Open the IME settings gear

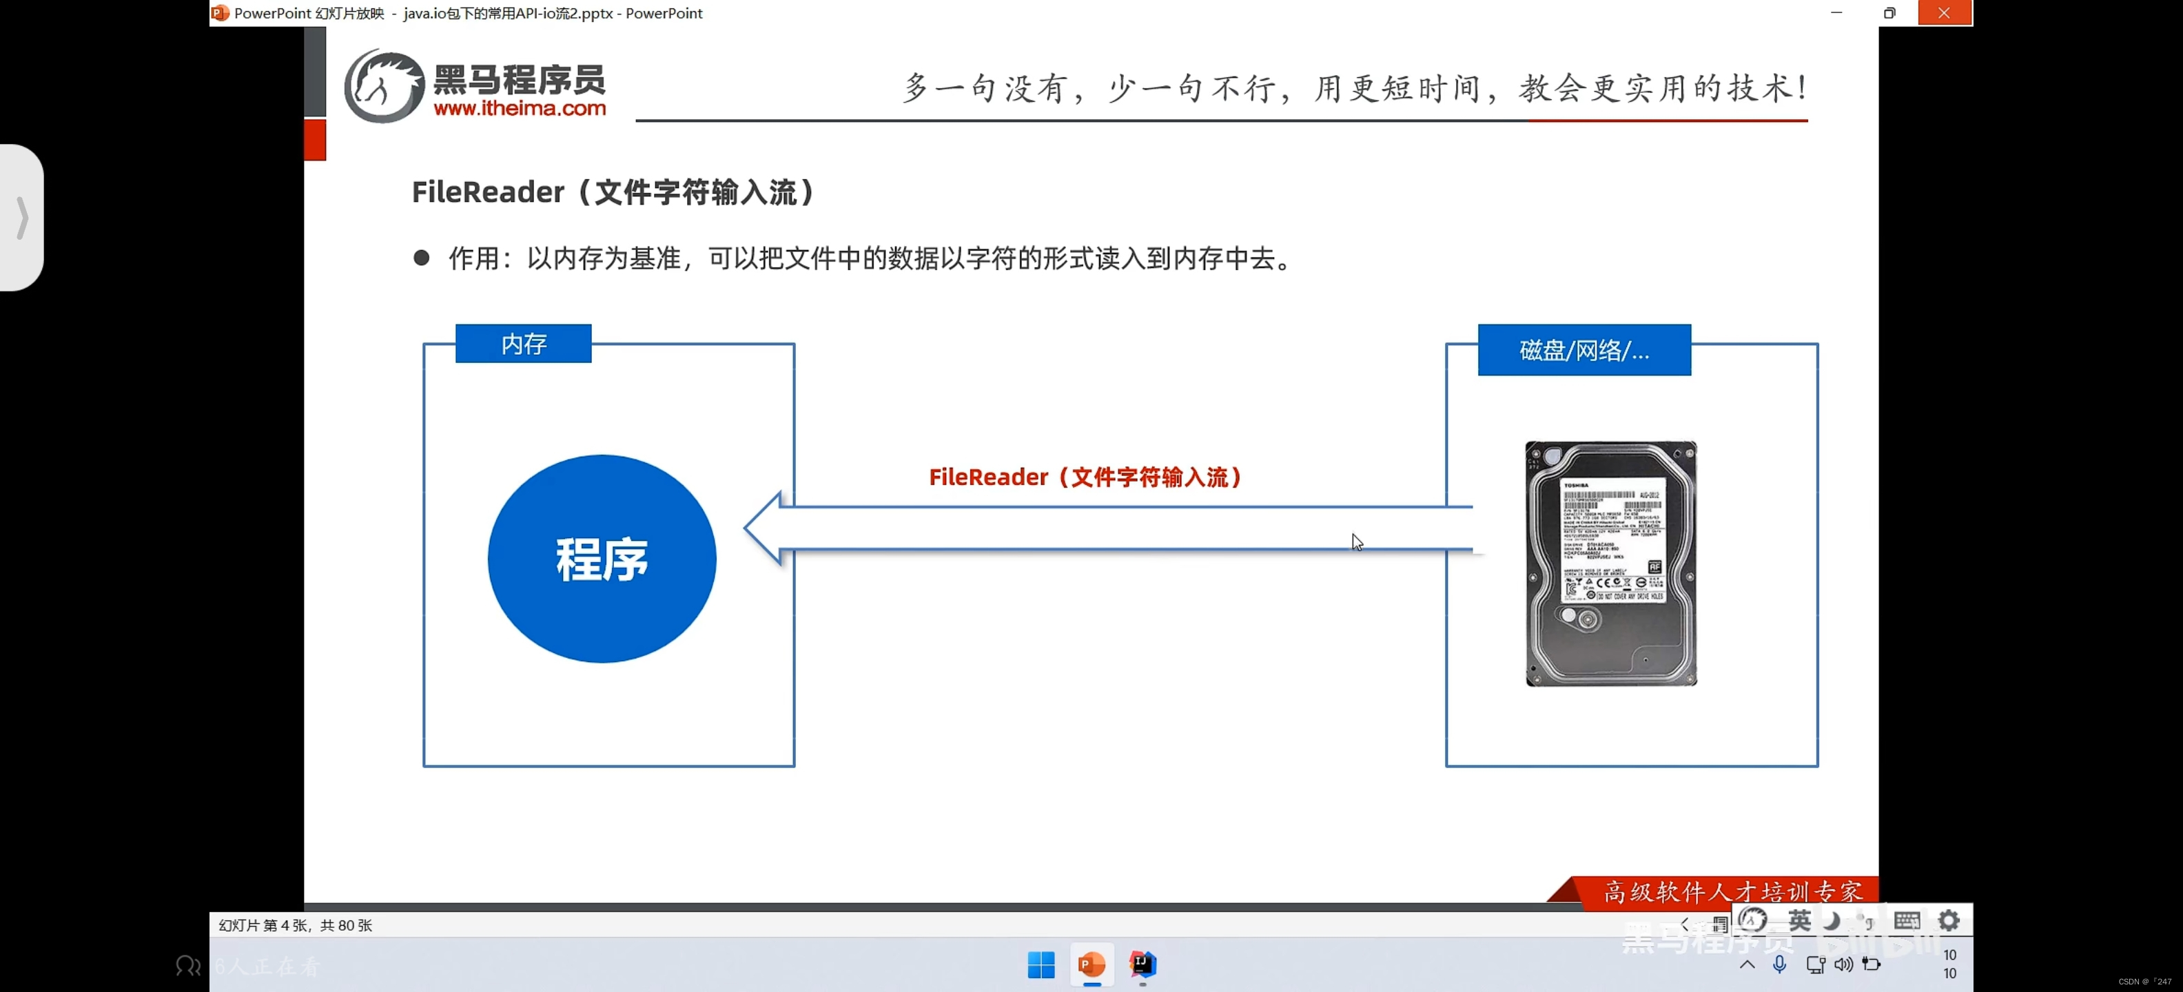(x=1949, y=920)
